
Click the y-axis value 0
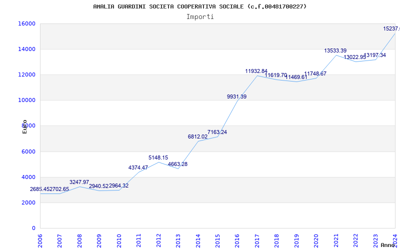click(x=33, y=228)
